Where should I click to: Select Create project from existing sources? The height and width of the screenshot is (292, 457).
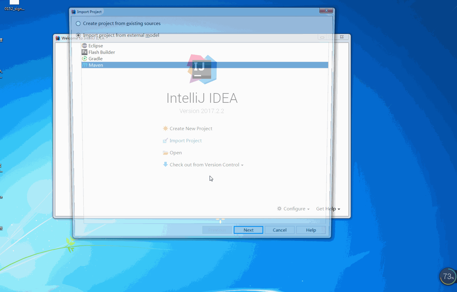(78, 23)
